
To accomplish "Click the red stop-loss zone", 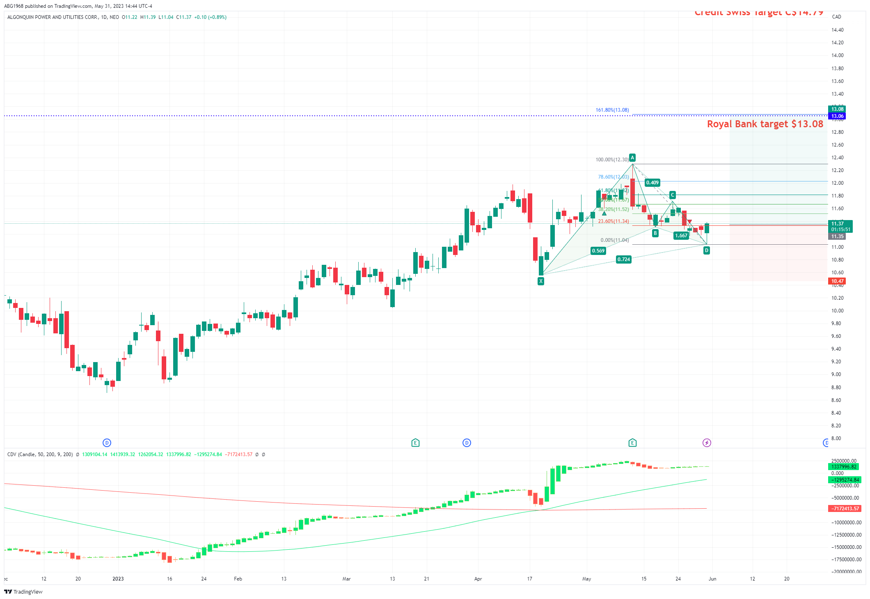I will [x=778, y=253].
